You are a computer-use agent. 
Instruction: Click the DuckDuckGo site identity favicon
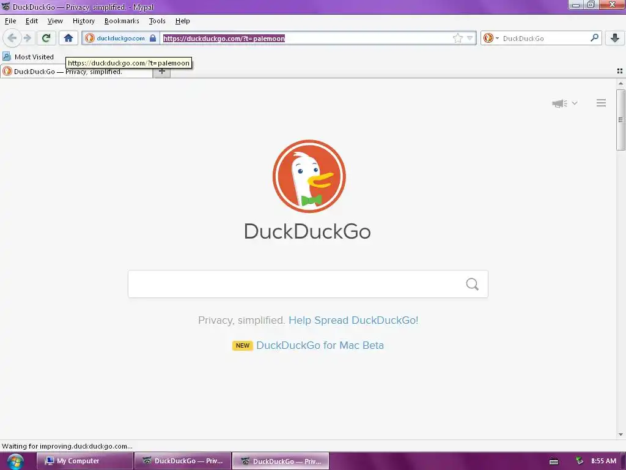[x=90, y=38]
